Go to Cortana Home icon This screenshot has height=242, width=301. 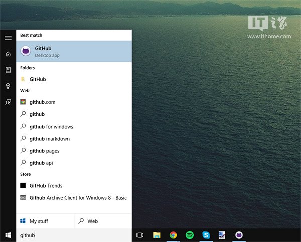point(8,54)
